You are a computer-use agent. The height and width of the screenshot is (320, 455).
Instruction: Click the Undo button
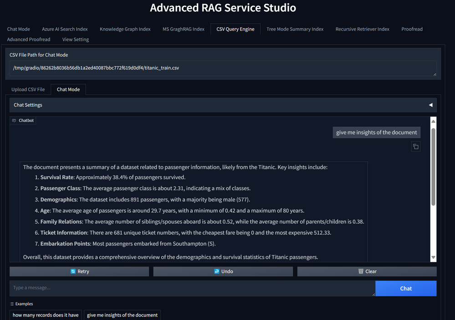[223, 271]
